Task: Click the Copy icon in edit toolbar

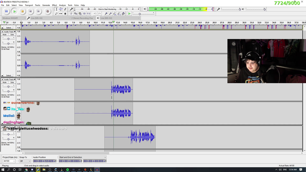Action: (76, 14)
